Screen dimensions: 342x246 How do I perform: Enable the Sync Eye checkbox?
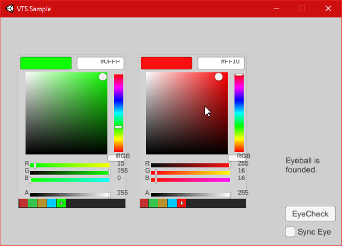click(x=290, y=232)
